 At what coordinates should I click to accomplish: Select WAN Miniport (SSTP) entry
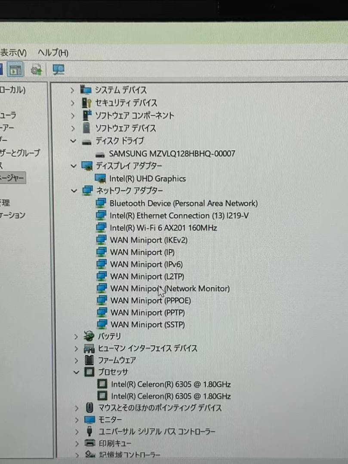coord(148,325)
